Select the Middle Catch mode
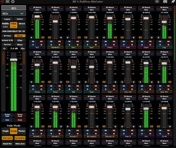 [x=5, y=25]
